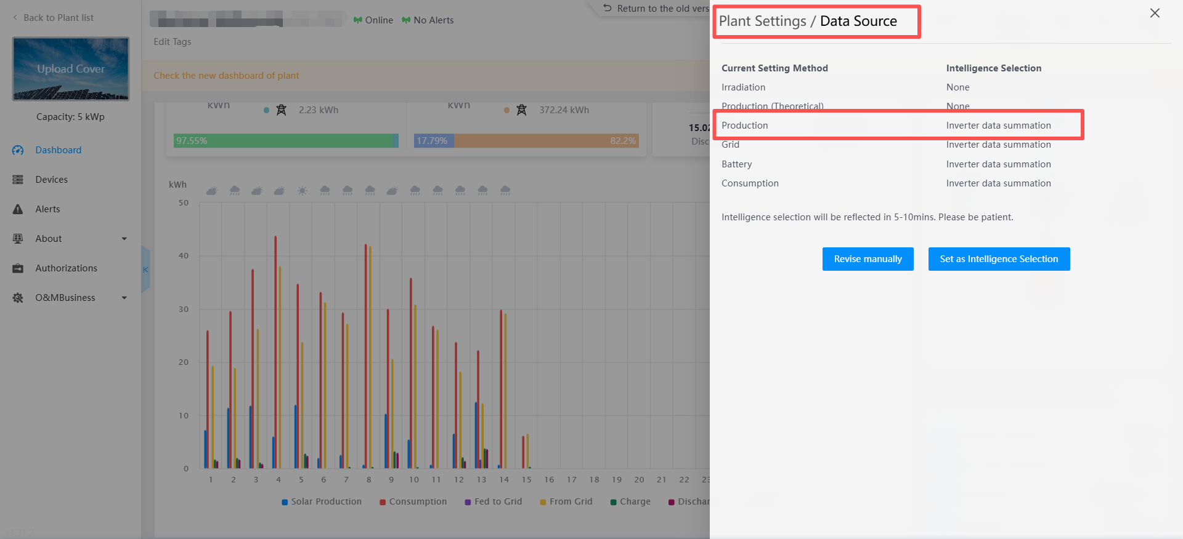This screenshot has height=539, width=1183.
Task: Expand the O&MBusiness submenu arrow
Action: point(124,298)
